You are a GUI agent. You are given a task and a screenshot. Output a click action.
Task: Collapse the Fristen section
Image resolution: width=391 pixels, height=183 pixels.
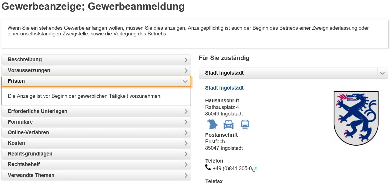[96, 81]
